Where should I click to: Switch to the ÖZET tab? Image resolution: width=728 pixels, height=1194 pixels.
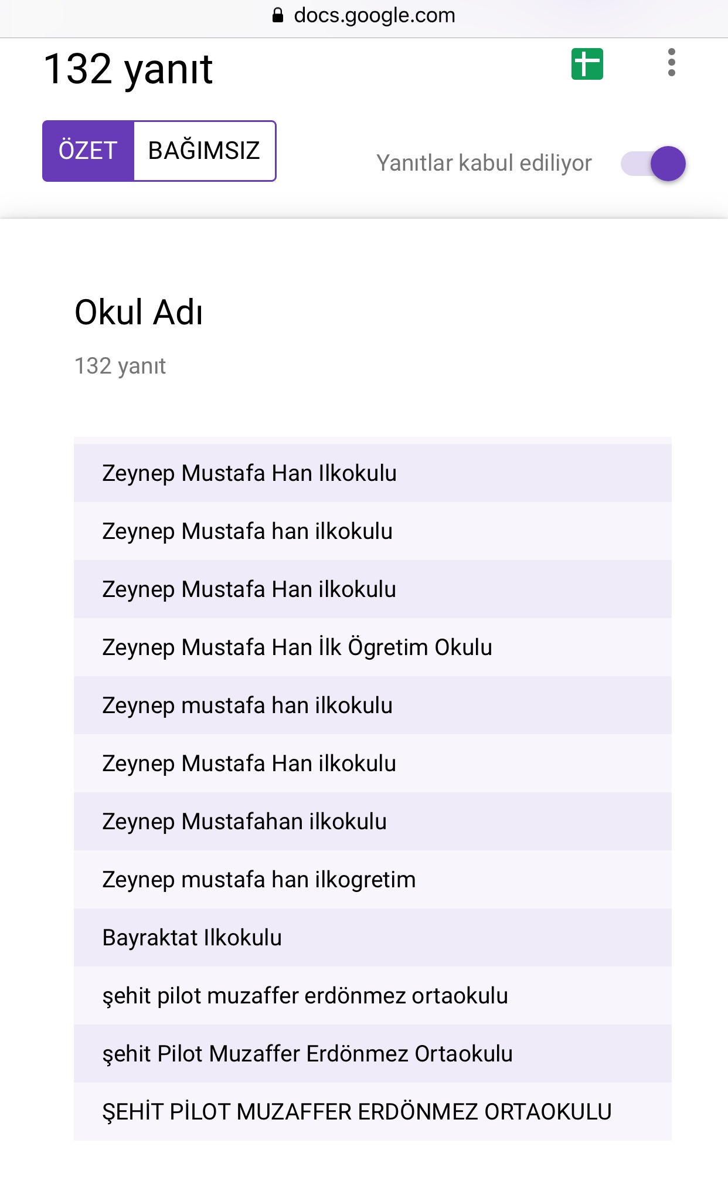pos(89,151)
